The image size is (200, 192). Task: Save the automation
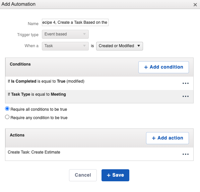point(115,175)
